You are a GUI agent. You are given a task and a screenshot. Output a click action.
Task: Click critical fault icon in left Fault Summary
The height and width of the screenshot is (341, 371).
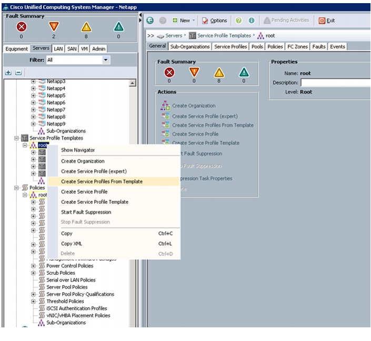21,27
